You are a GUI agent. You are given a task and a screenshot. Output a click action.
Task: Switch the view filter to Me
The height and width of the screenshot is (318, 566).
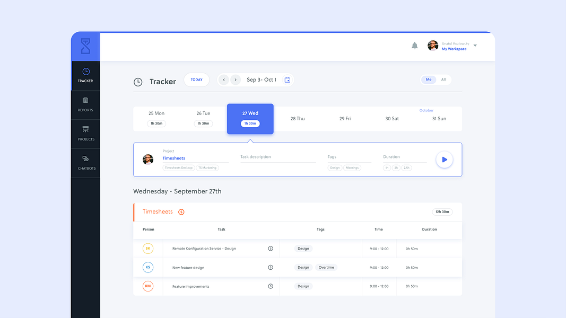tap(428, 79)
